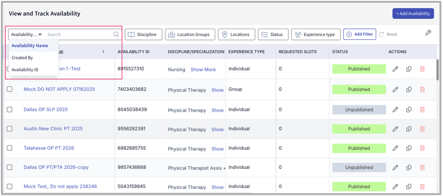Open the Location Groups filter
This screenshot has width=443, height=196.
click(x=190, y=34)
